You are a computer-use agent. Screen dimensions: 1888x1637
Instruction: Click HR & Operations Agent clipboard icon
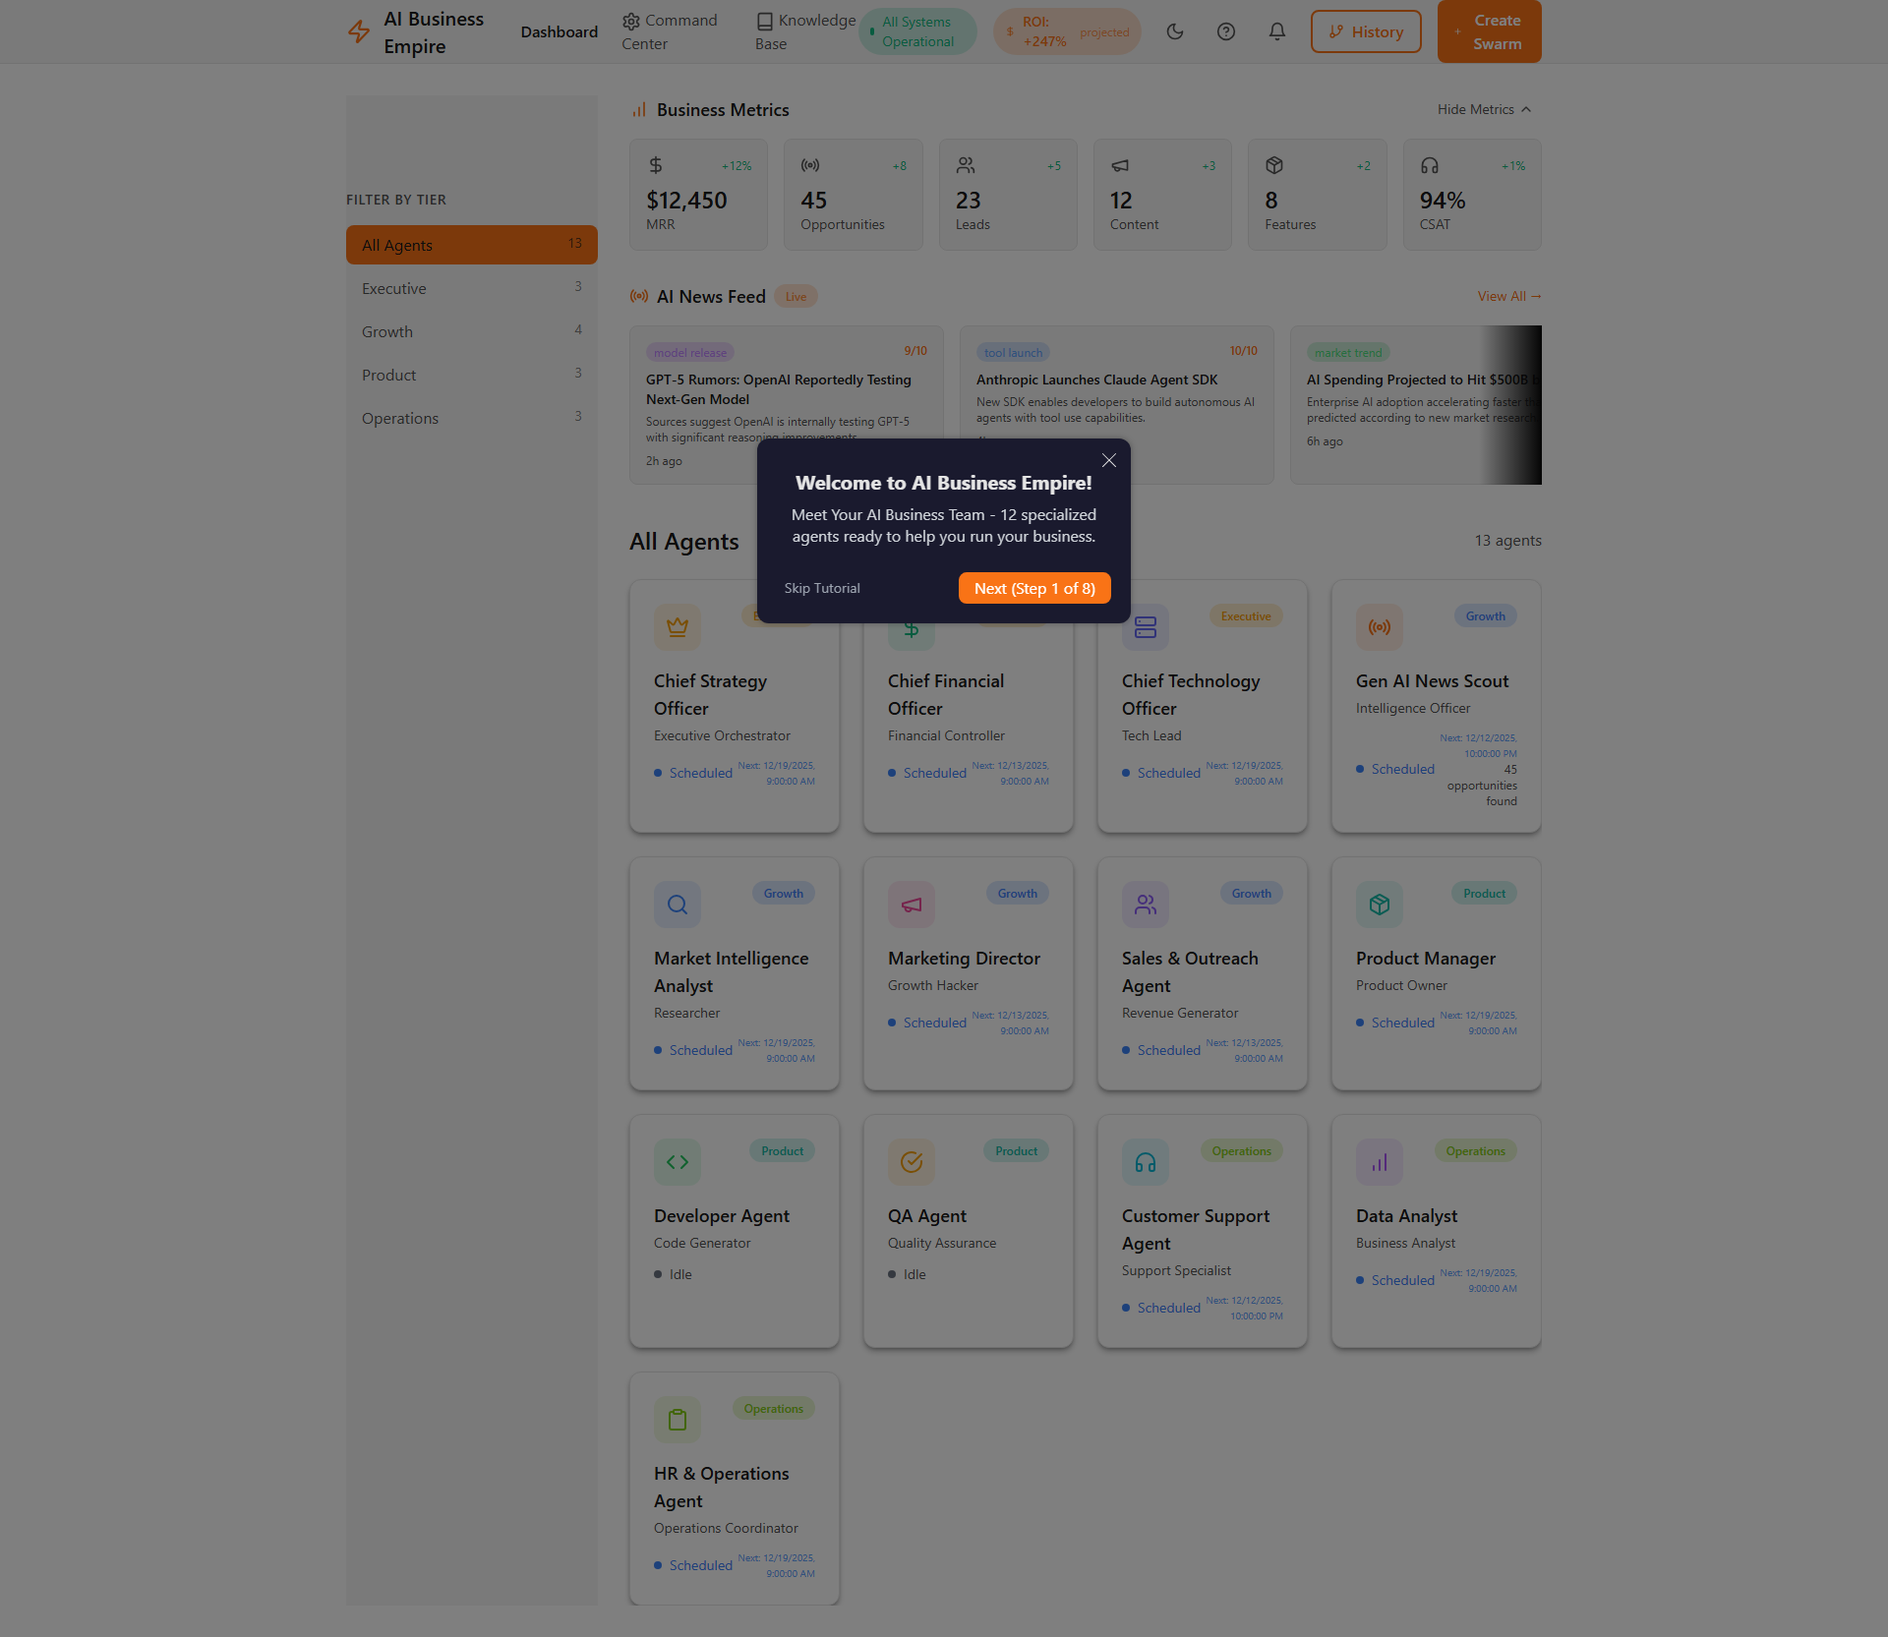click(x=678, y=1420)
